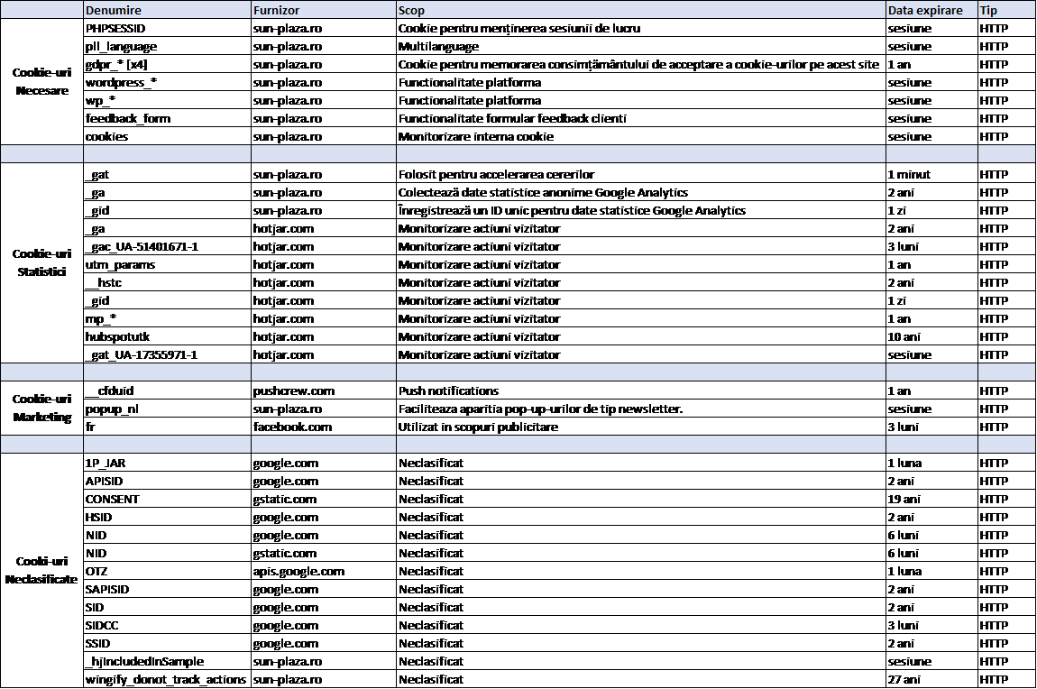This screenshot has width=1037, height=689.
Task: Select the gdpr_* [x4] cell
Action: [168, 64]
